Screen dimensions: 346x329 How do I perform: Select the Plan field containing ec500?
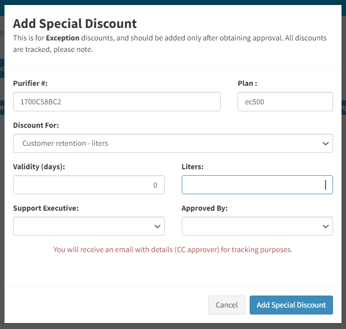(x=285, y=102)
